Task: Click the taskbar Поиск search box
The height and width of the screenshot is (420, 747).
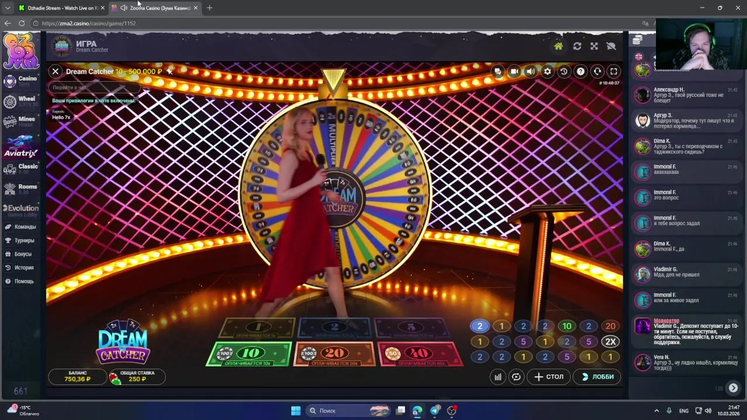Action: (x=348, y=411)
